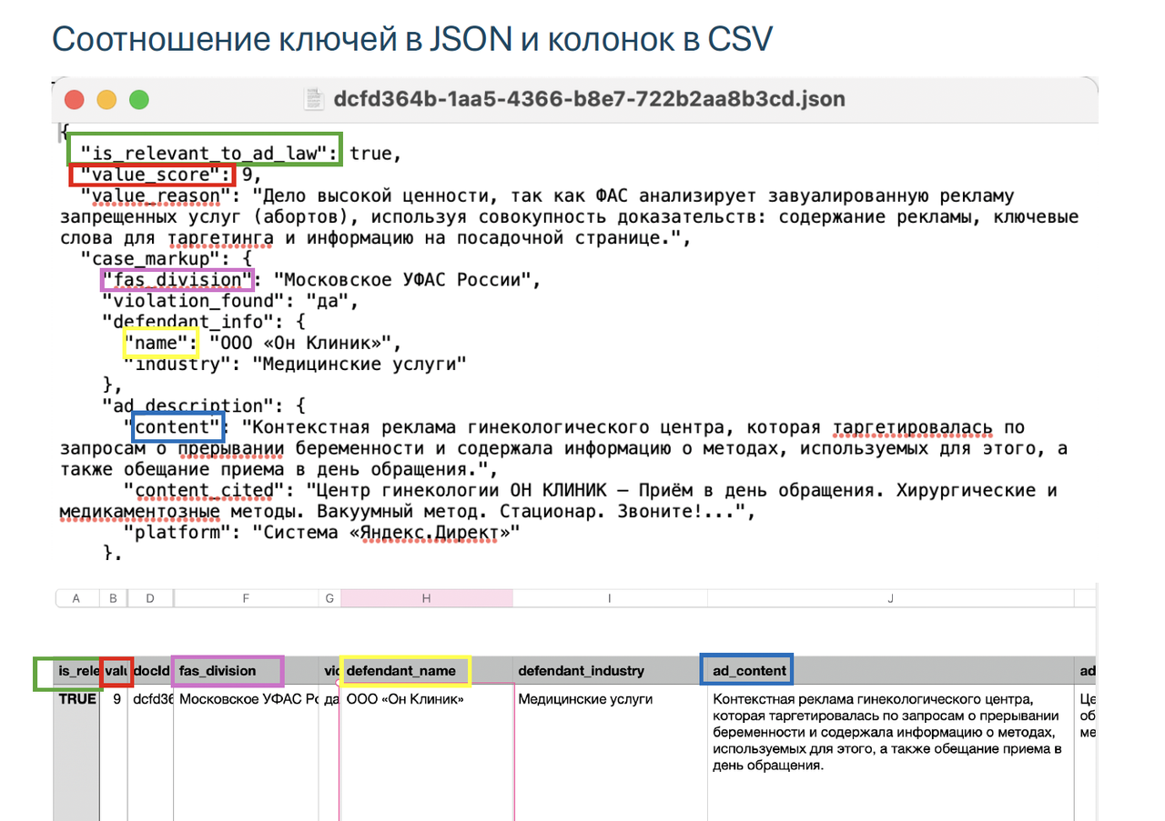Viewport: 1165px width, 821px height.
Task: Click the "value_score" key in JSON
Action: [x=156, y=175]
